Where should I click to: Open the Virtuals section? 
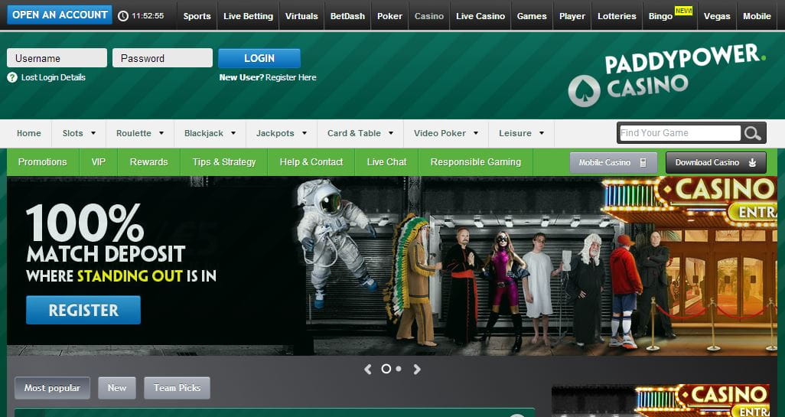pos(301,16)
